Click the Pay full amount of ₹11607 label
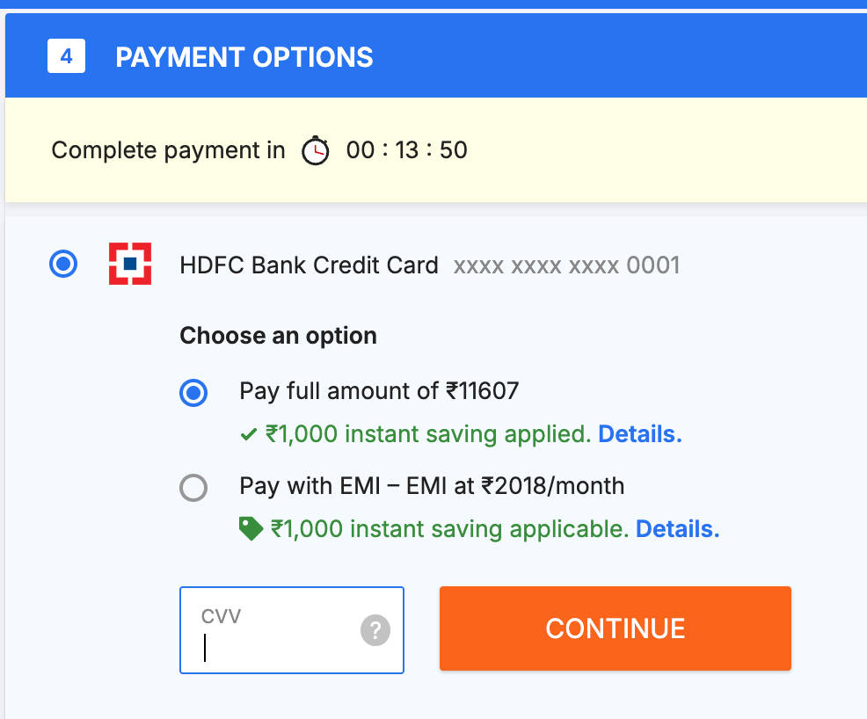867x719 pixels. 379,390
